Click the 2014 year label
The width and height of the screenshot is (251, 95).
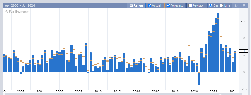pos(137,92)
